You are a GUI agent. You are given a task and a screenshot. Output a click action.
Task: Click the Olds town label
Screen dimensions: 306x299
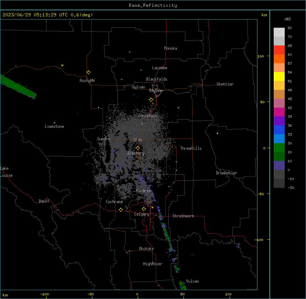[138, 140]
